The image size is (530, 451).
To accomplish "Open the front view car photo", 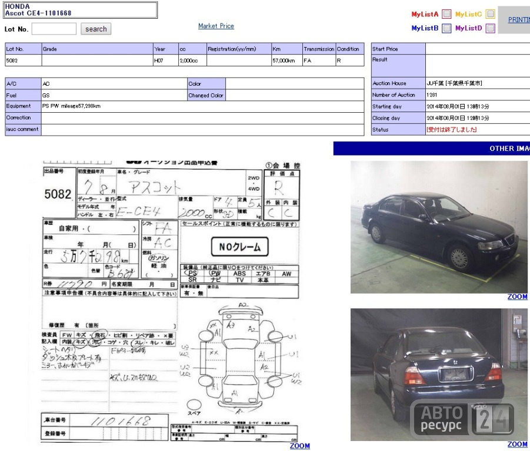I will pos(439,227).
